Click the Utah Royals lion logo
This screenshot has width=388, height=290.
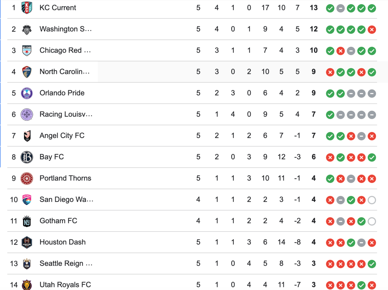pyautogui.click(x=27, y=285)
